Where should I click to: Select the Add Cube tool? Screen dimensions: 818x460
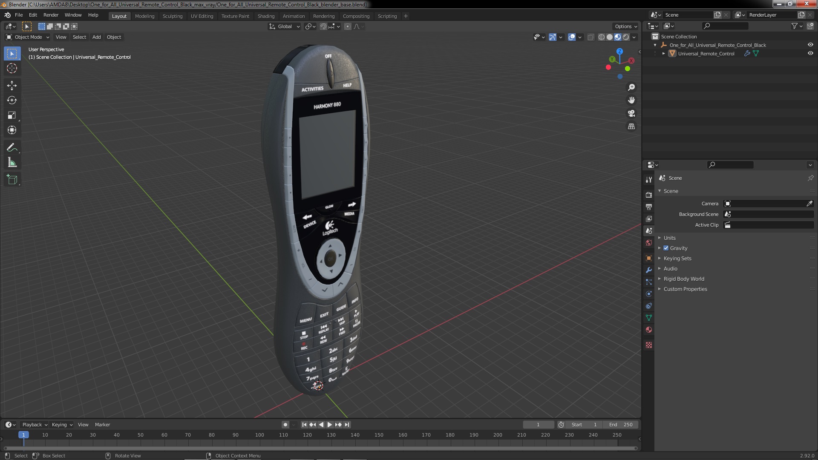tap(12, 180)
